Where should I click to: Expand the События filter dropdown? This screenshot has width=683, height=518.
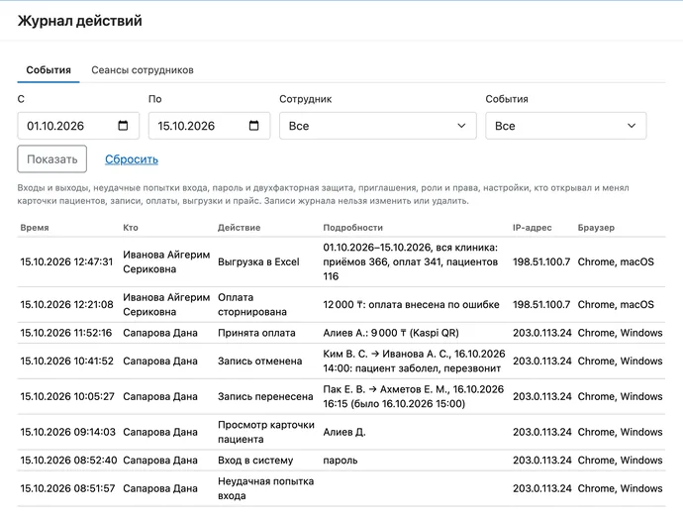(x=566, y=126)
